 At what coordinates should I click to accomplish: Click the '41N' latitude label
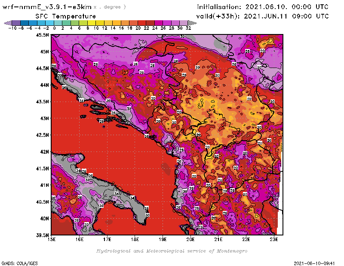[44, 185]
